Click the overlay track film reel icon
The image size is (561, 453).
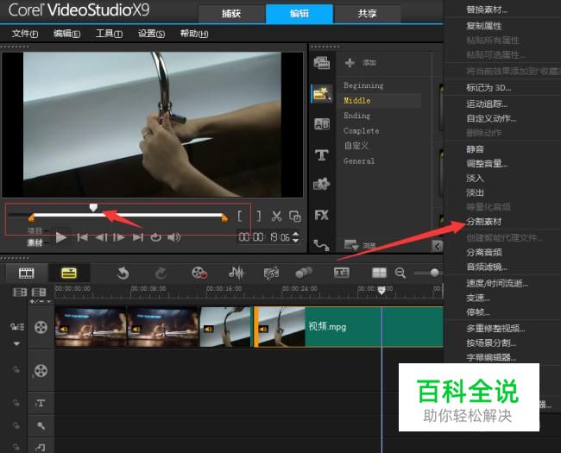(x=41, y=371)
